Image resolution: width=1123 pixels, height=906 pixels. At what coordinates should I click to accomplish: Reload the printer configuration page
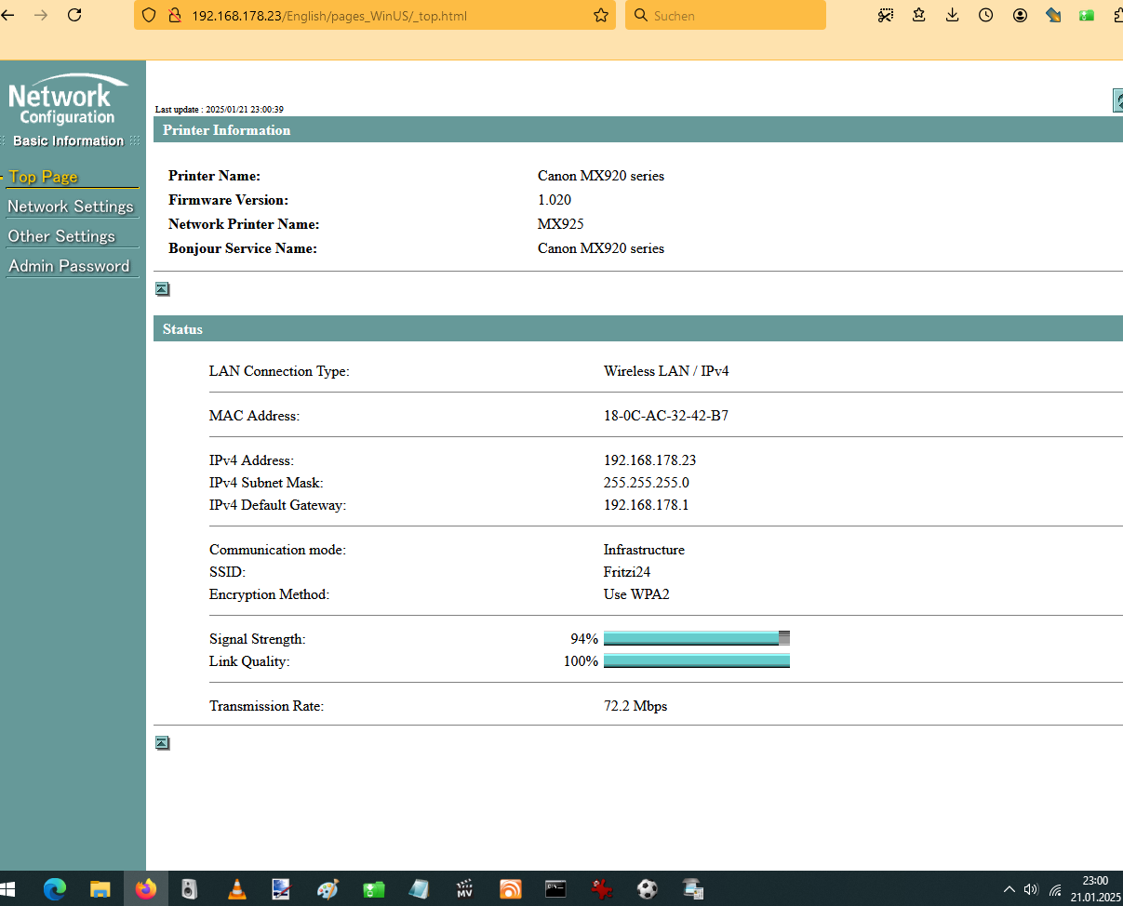[75, 15]
